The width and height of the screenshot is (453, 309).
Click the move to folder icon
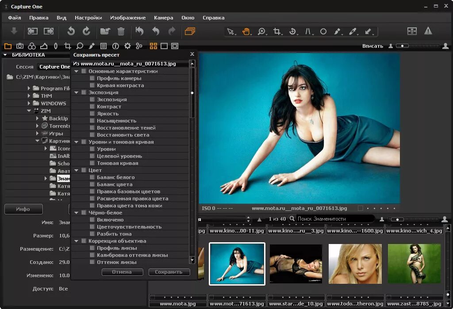click(105, 31)
